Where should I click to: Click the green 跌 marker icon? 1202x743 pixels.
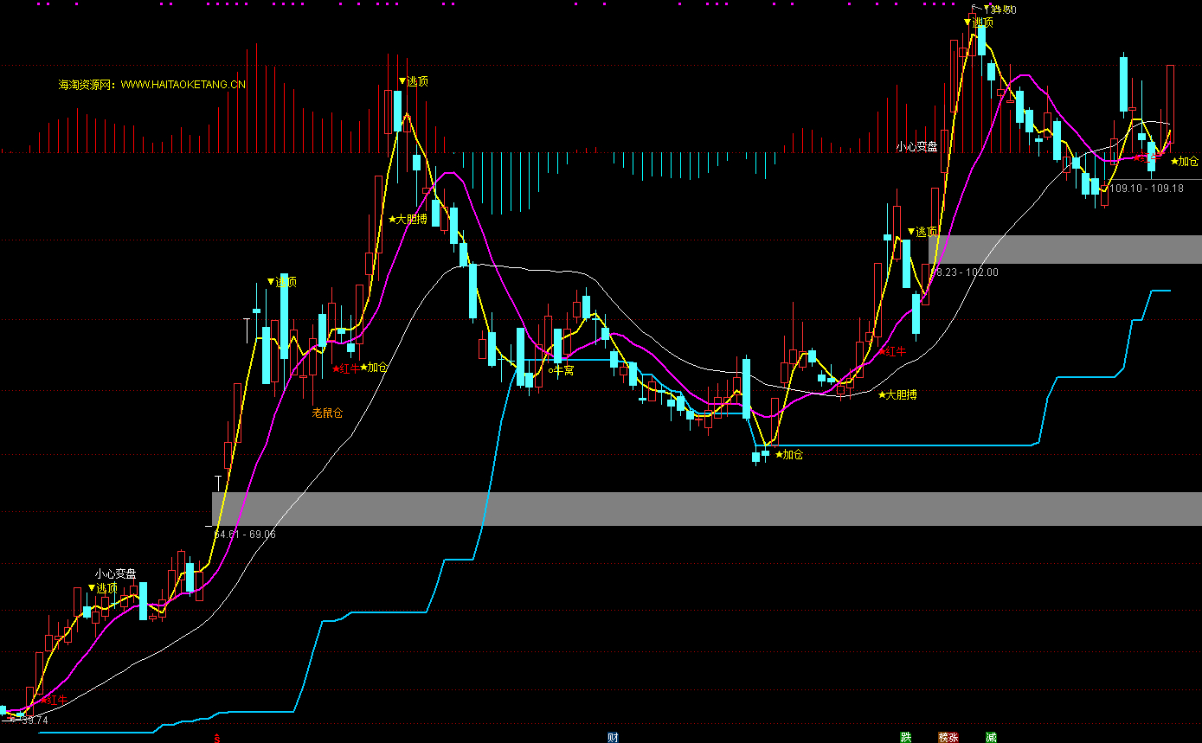[905, 738]
